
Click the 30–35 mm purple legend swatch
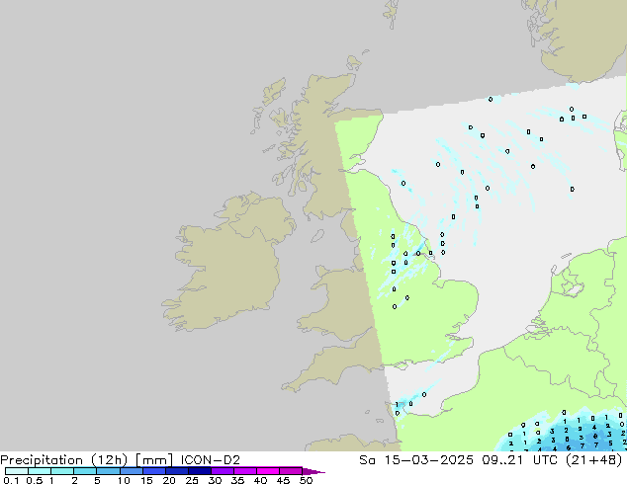point(223,471)
